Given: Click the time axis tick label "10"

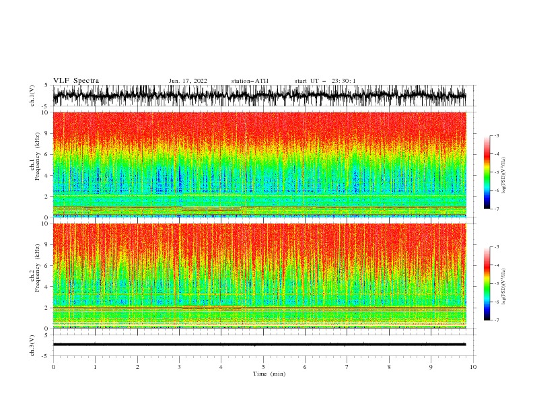Looking at the screenshot, I should point(473,367).
